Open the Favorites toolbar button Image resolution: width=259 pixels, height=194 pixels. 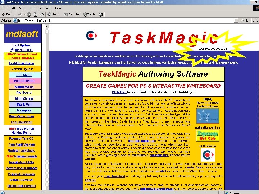[72, 14]
